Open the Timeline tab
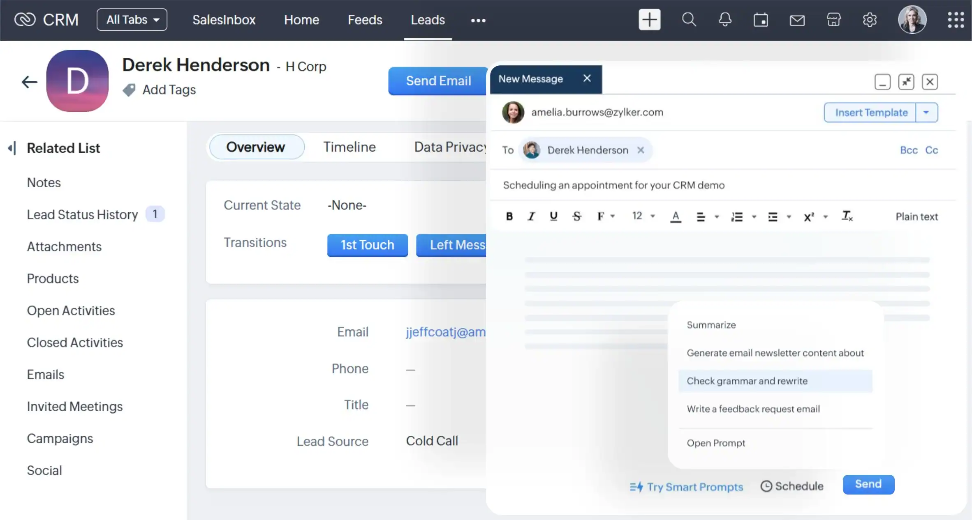972x520 pixels. pyautogui.click(x=349, y=147)
